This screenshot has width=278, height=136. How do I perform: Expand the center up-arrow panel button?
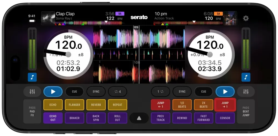139,118
